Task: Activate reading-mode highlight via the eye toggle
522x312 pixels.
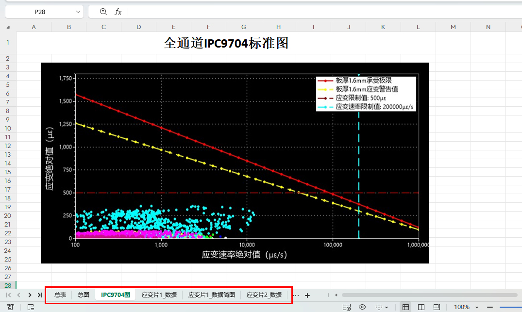Action: [x=362, y=307]
